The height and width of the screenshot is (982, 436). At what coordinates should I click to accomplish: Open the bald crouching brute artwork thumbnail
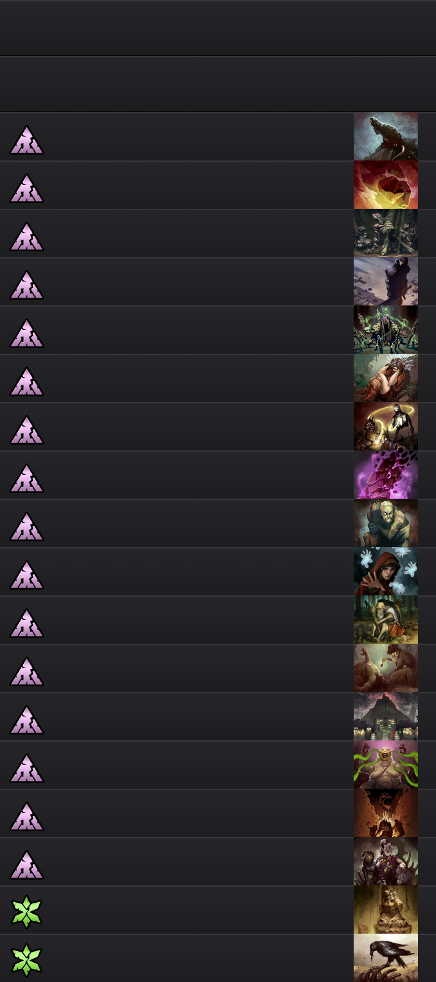386,523
